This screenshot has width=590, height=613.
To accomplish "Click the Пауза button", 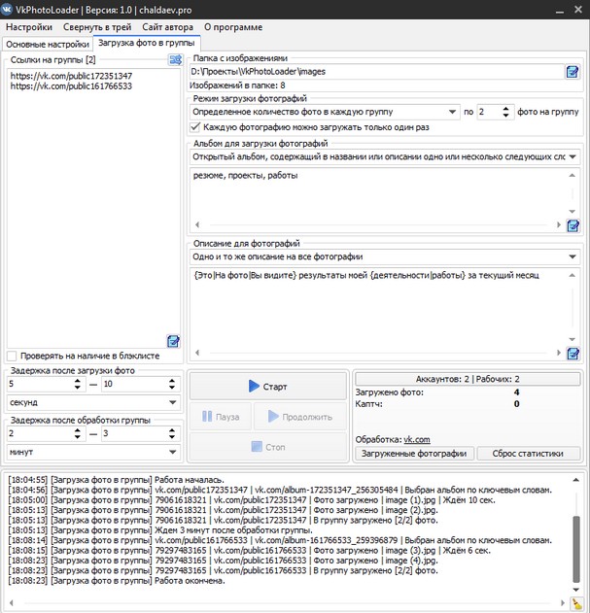I will (x=221, y=417).
